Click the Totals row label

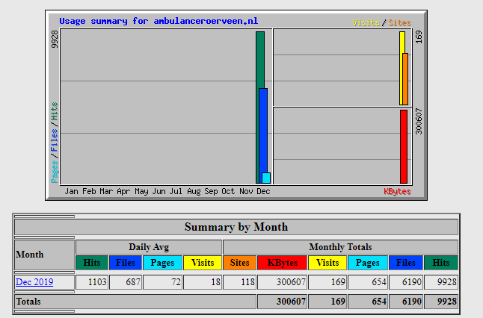tap(28, 302)
